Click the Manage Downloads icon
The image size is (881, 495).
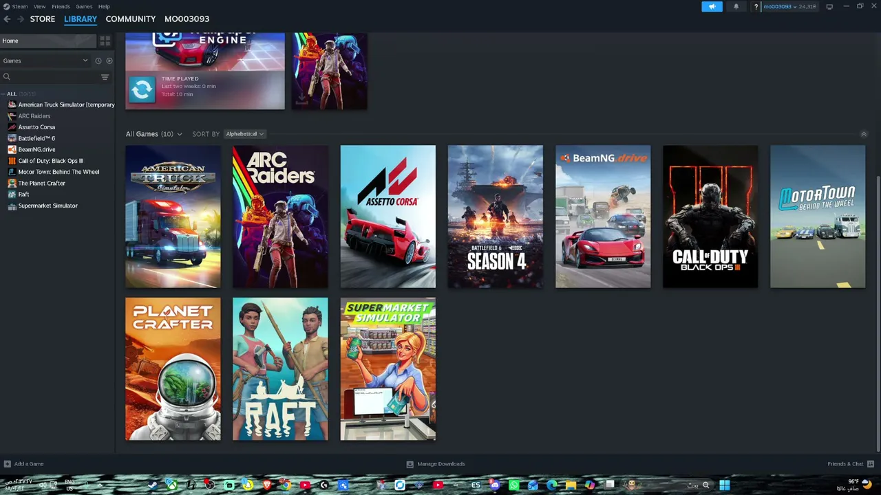click(x=410, y=464)
